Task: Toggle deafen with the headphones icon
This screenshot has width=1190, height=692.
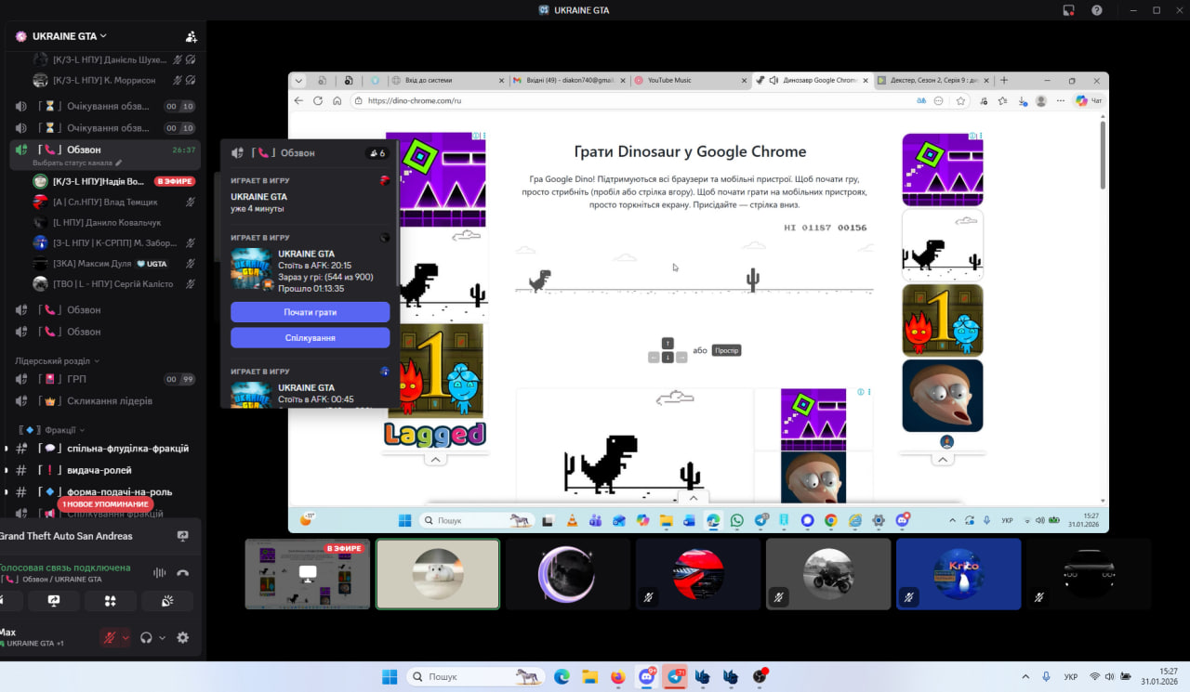Action: tap(146, 637)
